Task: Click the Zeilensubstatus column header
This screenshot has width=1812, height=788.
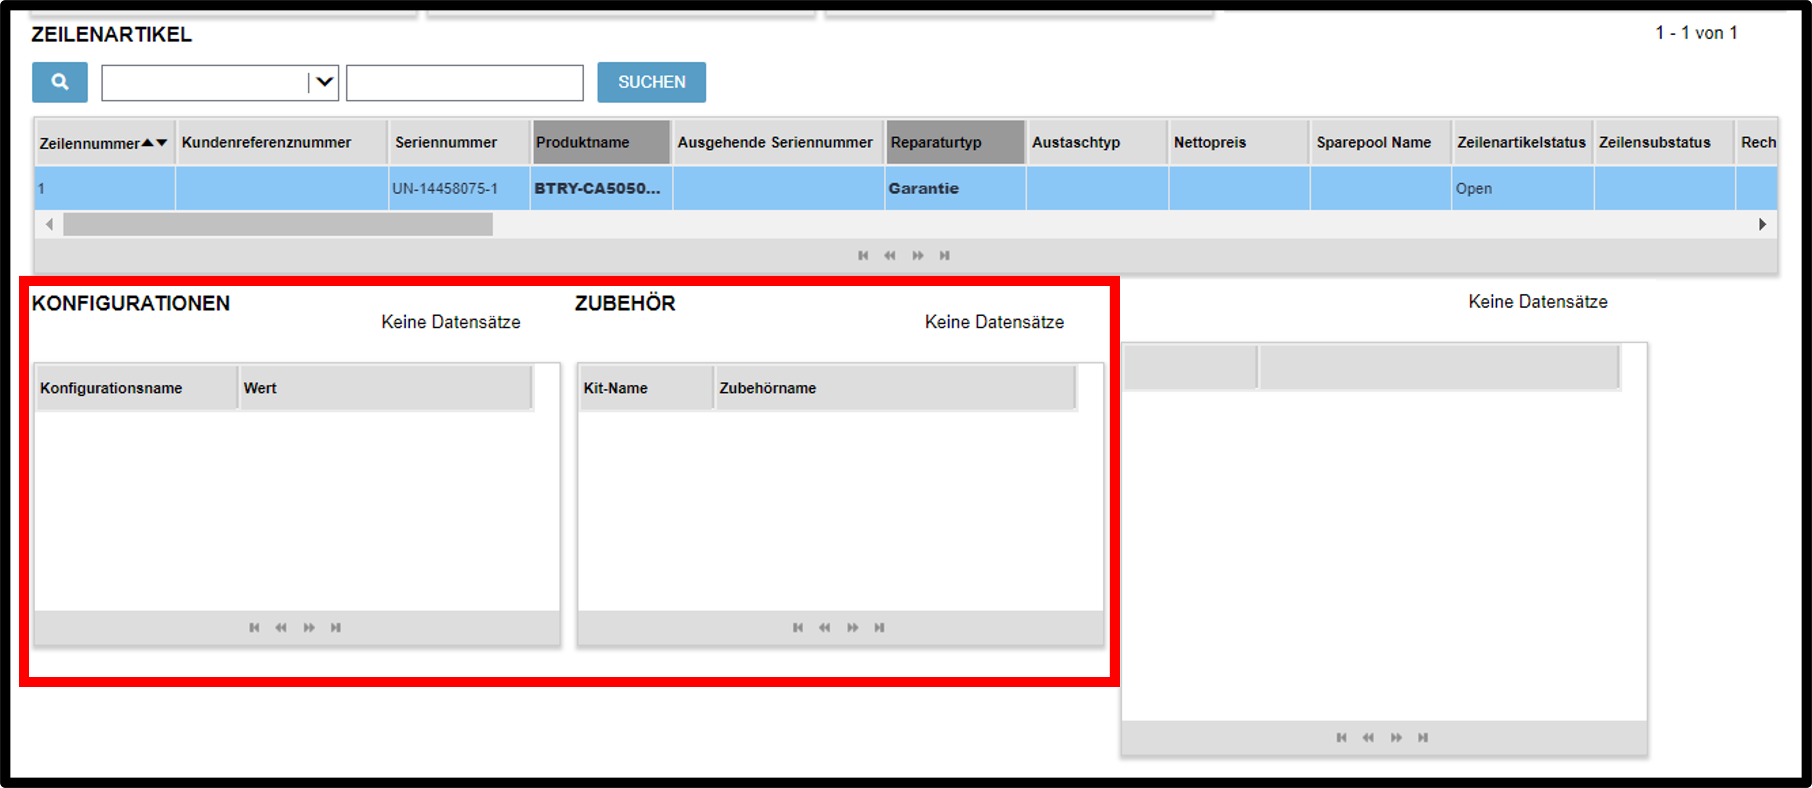Action: click(x=1664, y=143)
